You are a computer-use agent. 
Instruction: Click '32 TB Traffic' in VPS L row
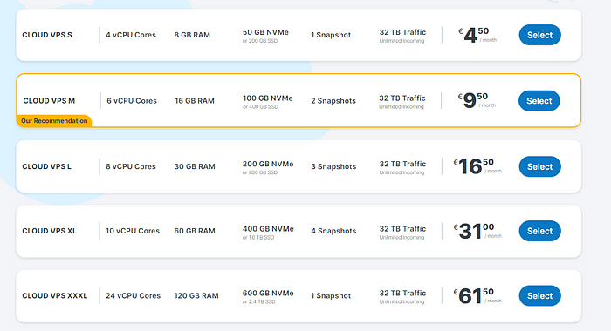pos(402,164)
